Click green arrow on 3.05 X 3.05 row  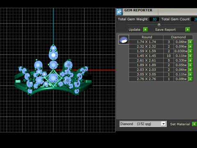coord(190,74)
